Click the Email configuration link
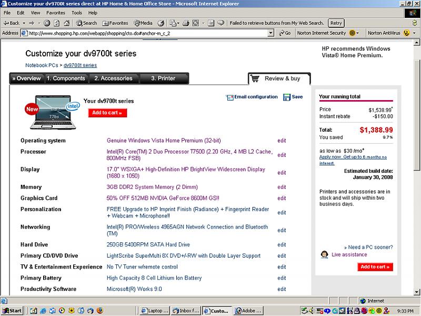Screen dimensions: 421x316 pos(256,97)
